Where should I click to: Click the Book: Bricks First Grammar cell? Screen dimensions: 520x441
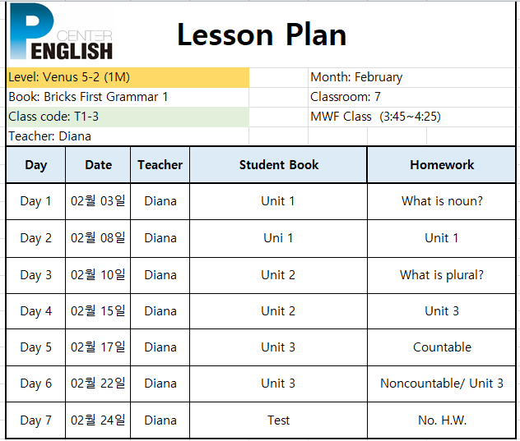click(x=128, y=98)
